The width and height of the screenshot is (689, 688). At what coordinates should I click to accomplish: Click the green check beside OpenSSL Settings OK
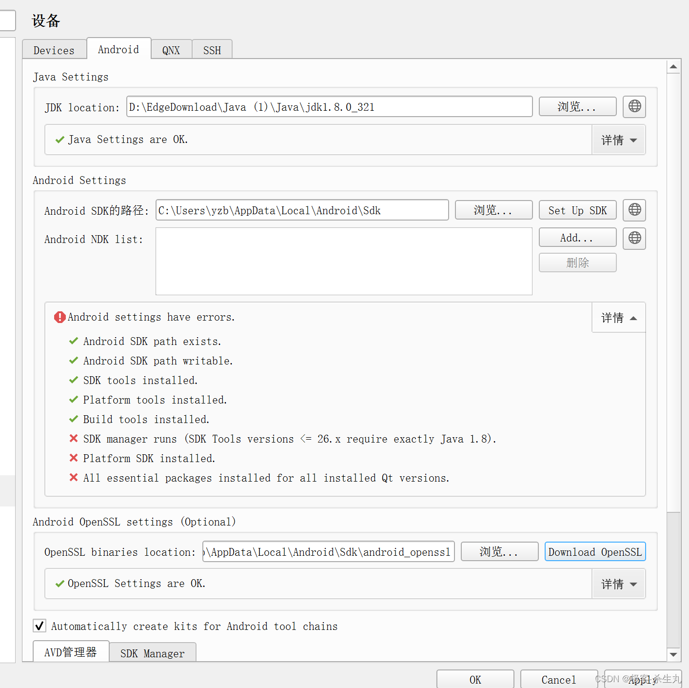pyautogui.click(x=59, y=583)
